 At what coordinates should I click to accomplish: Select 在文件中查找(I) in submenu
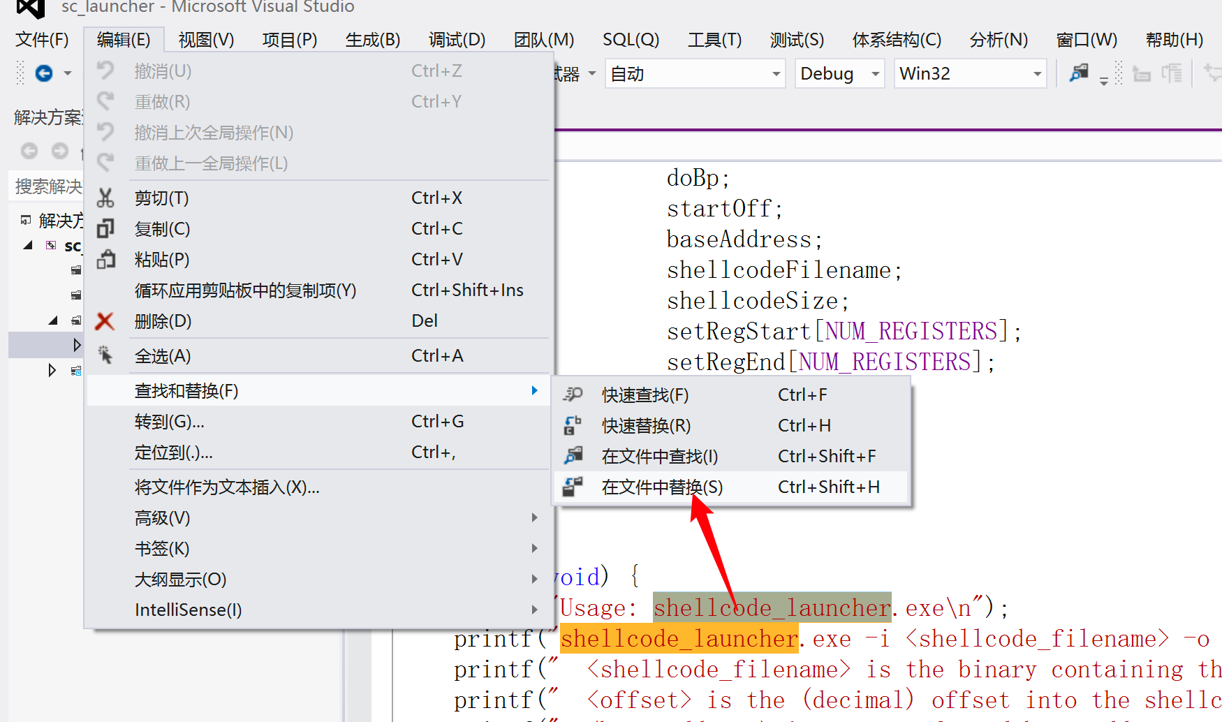tap(731, 457)
